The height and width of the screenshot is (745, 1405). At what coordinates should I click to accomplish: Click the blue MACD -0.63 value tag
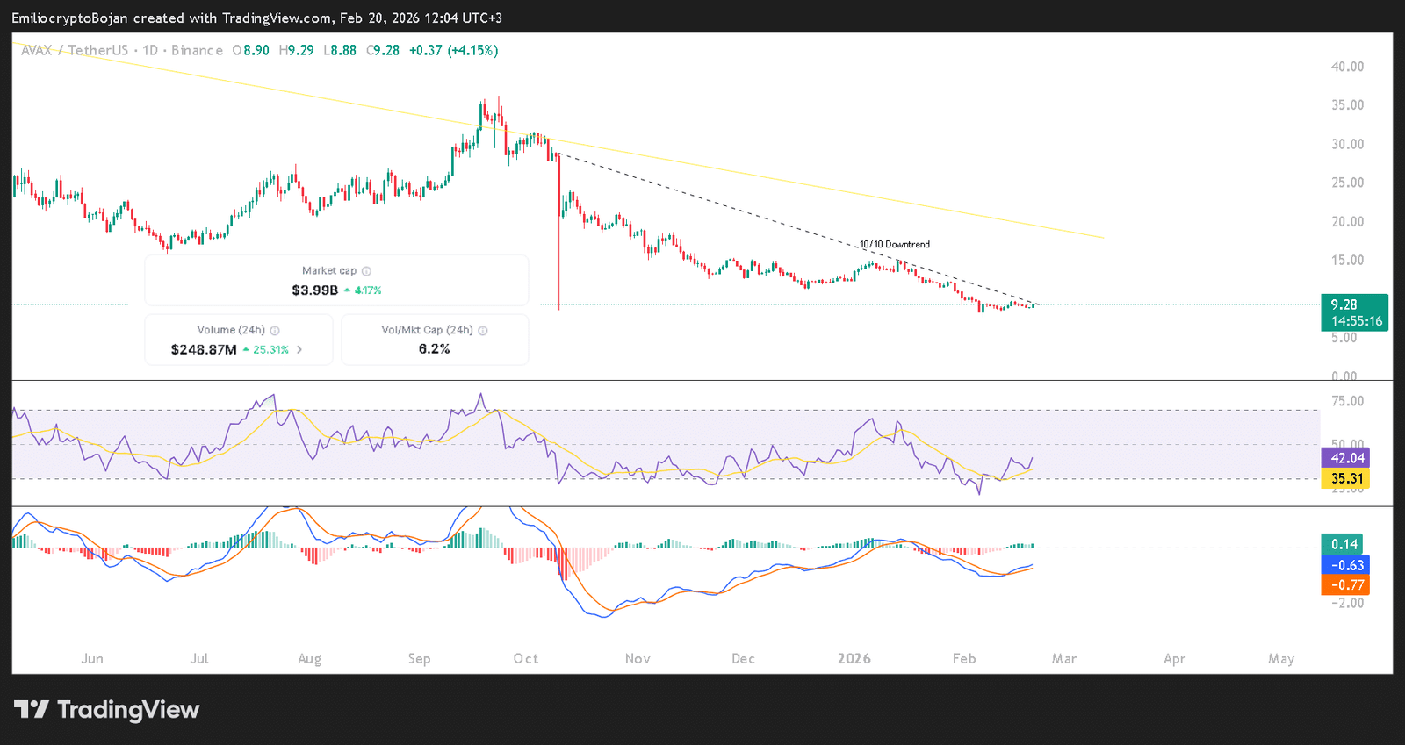point(1345,565)
